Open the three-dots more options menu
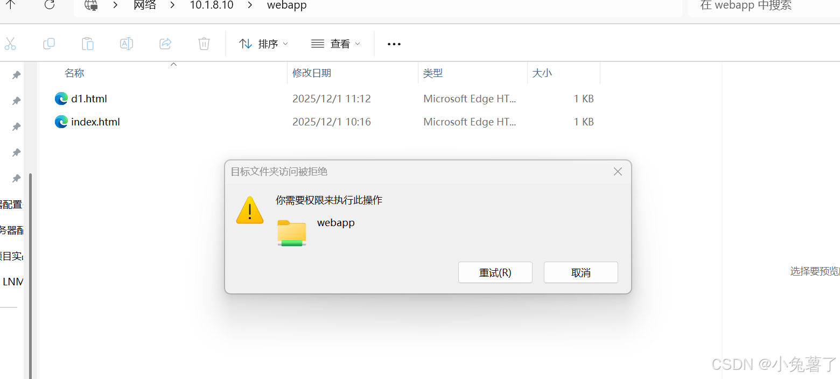The width and height of the screenshot is (840, 379). click(394, 44)
